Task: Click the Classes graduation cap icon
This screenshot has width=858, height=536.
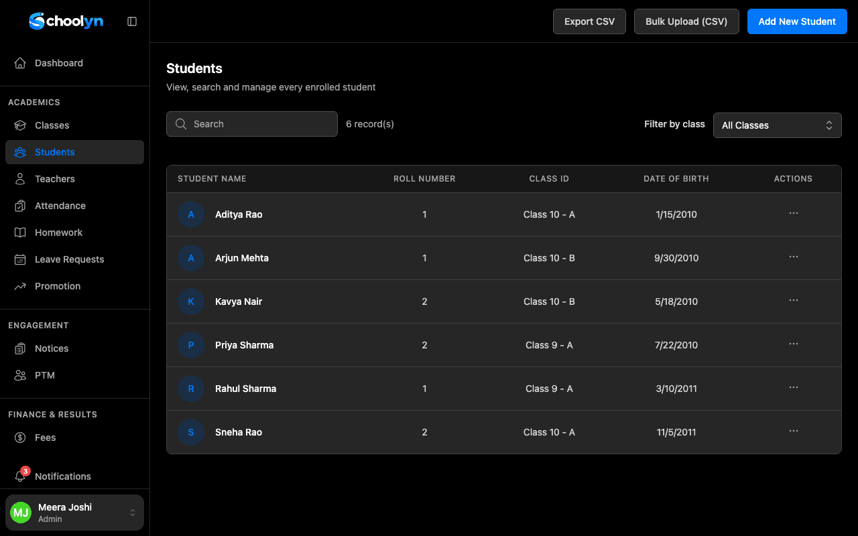Action: click(x=20, y=125)
